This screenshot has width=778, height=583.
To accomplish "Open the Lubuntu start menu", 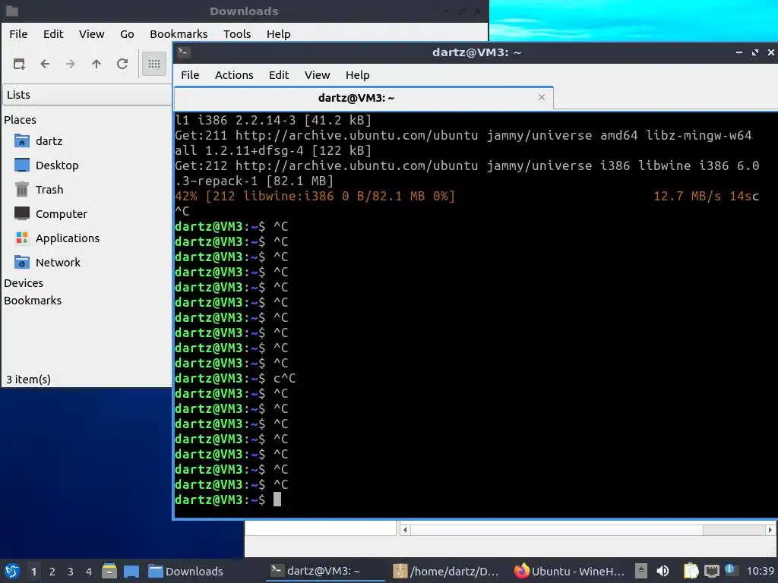I will (x=12, y=572).
